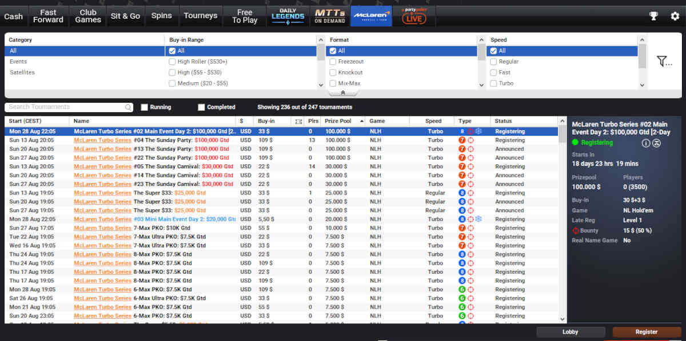Enable High ($55 - $530) buy-in filter
The height and width of the screenshot is (341, 686).
click(172, 72)
